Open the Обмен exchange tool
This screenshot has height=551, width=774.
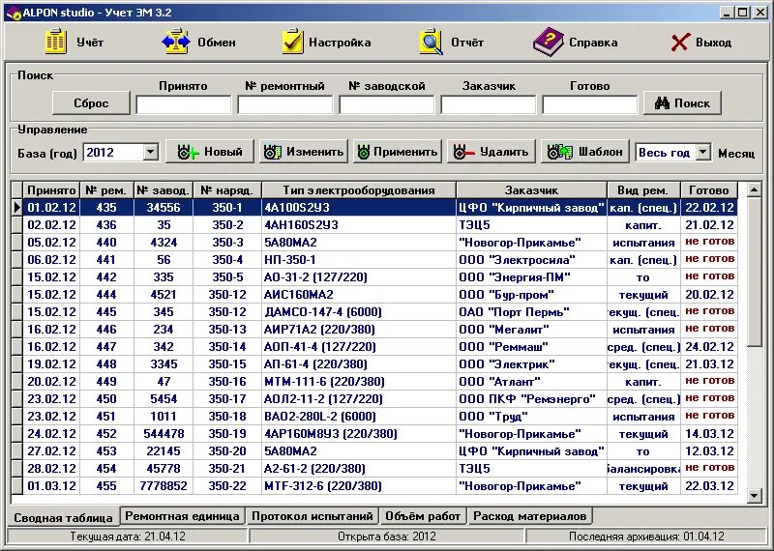[x=199, y=42]
